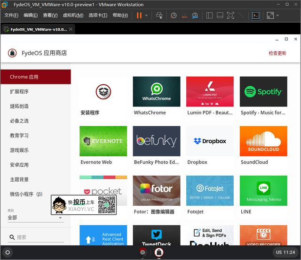Open the Lumin PDF app thumbnail
301x260 pixels.
pos(210,91)
